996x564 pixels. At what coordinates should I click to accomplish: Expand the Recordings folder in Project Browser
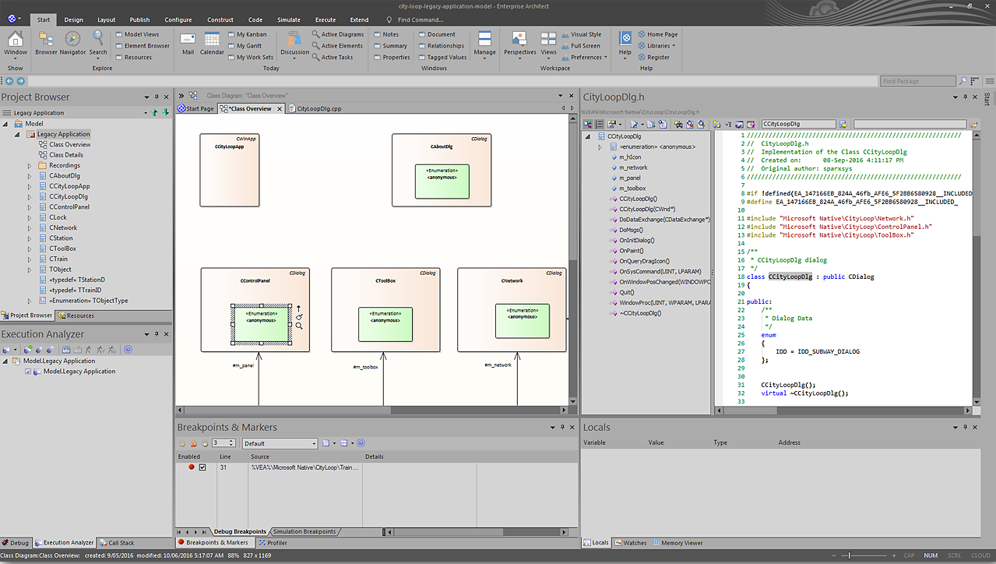pyautogui.click(x=30, y=165)
